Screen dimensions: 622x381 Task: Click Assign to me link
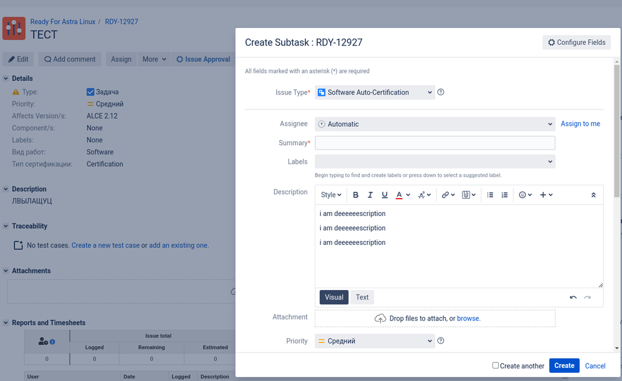(x=580, y=123)
